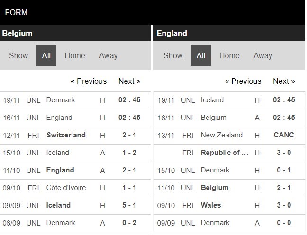307x235 pixels.
Task: Click the 5 - 1 score versus Iceland
Action: 129,205
